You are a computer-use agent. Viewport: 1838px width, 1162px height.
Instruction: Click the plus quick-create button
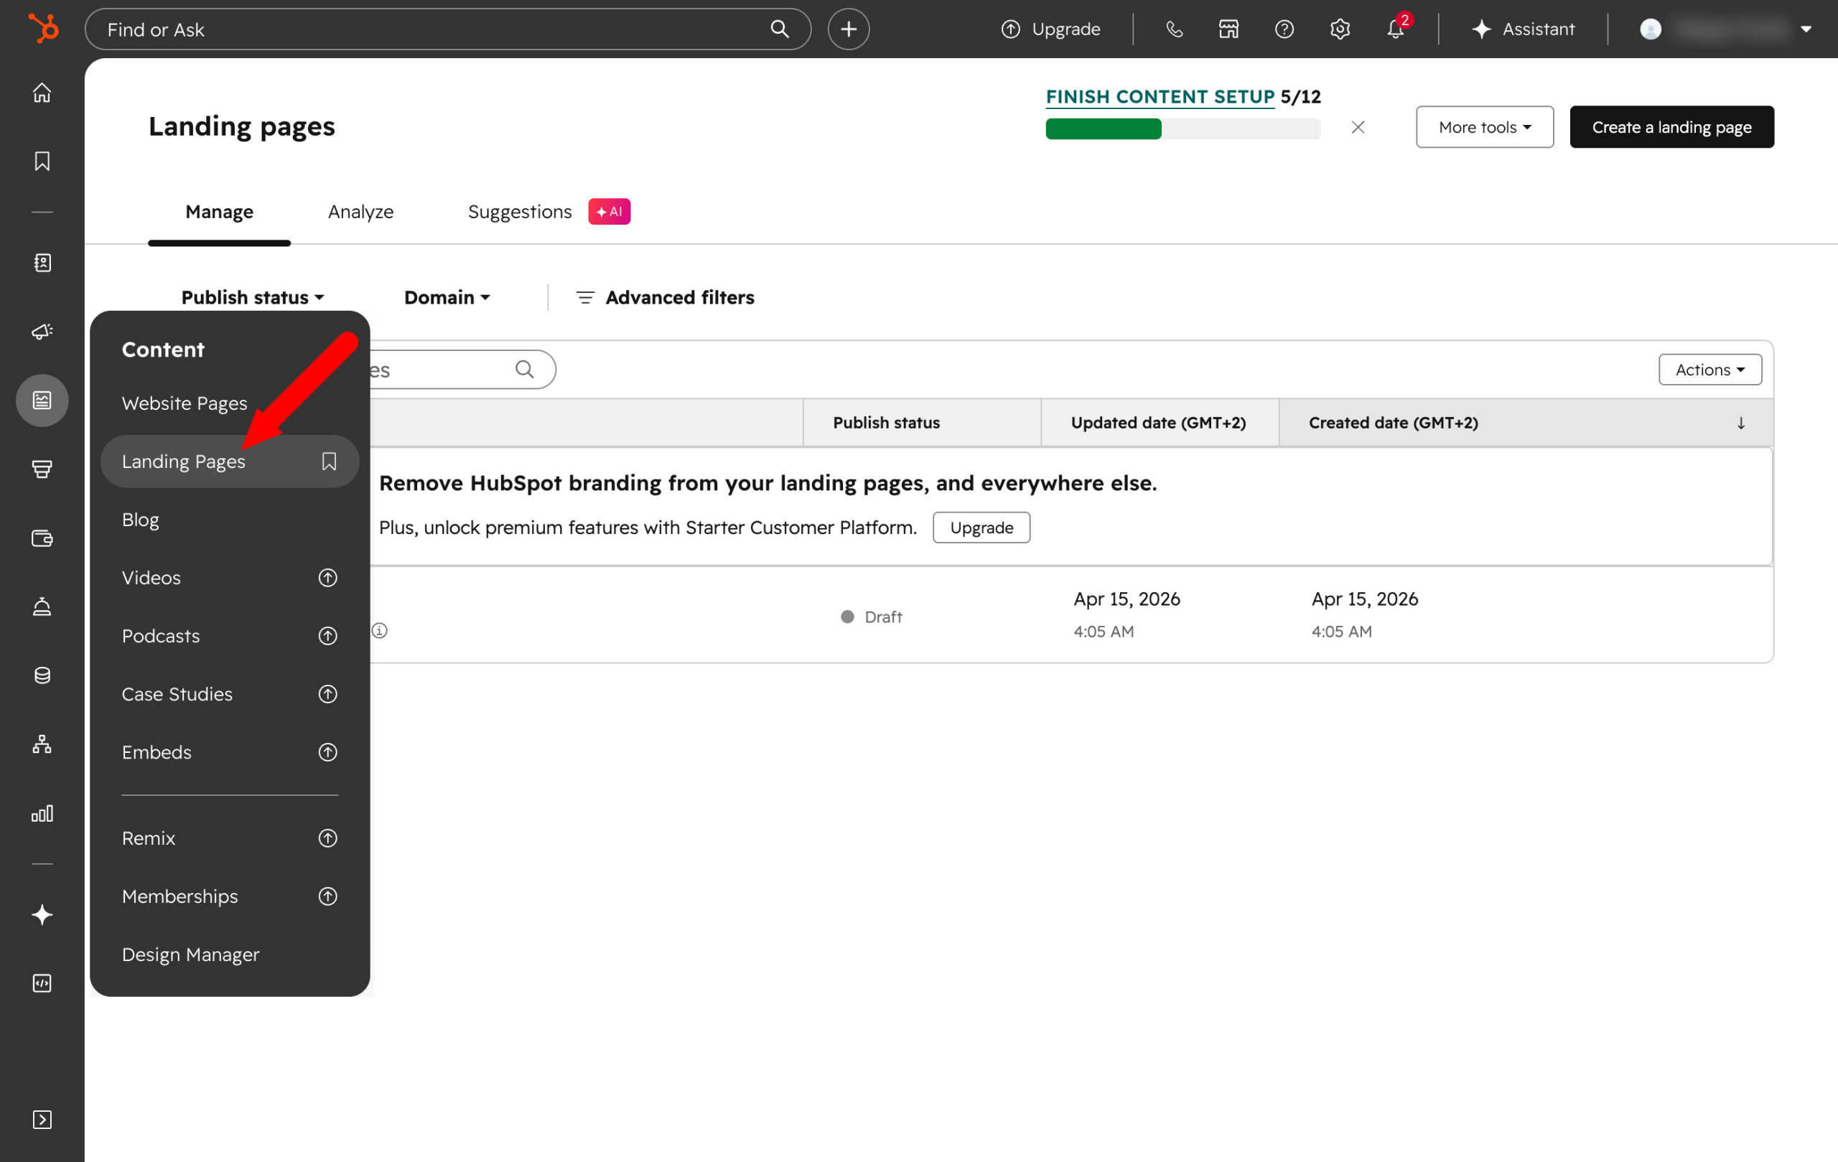(x=848, y=29)
